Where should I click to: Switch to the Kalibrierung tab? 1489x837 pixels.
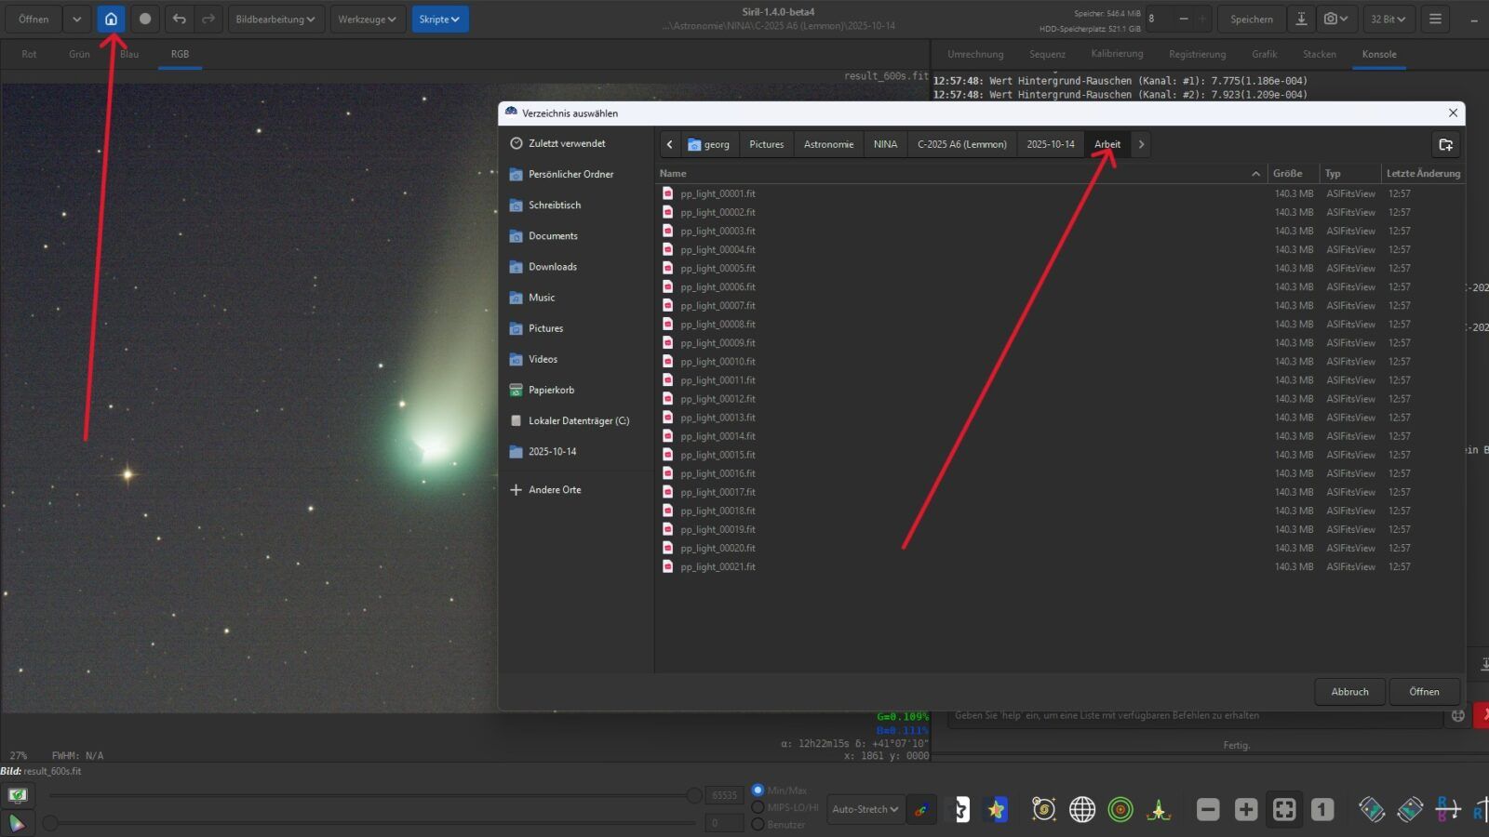(1117, 54)
